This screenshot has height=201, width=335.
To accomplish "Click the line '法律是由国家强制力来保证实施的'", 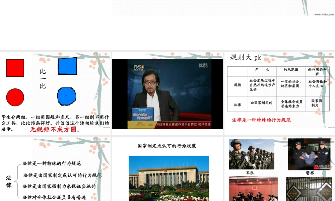I will [59, 186].
